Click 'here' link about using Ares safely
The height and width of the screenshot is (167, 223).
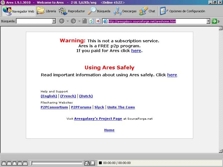(172, 75)
